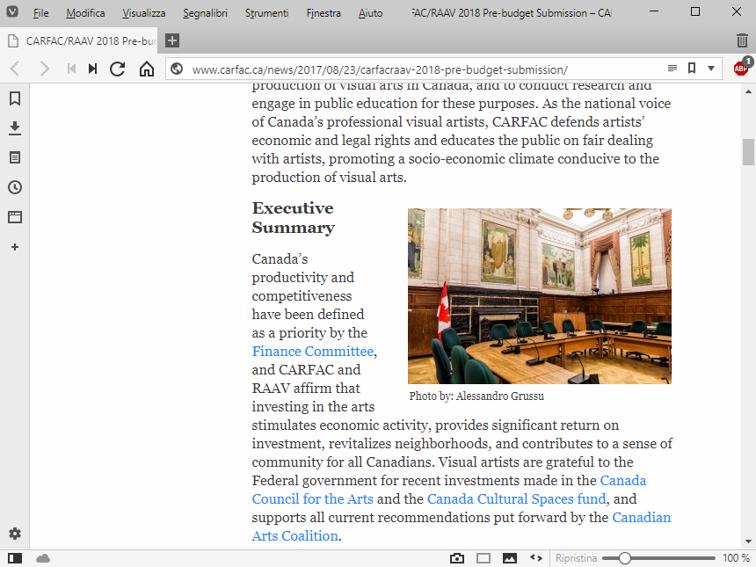Image resolution: width=756 pixels, height=567 pixels.
Task: Open the File menu
Action: click(41, 13)
